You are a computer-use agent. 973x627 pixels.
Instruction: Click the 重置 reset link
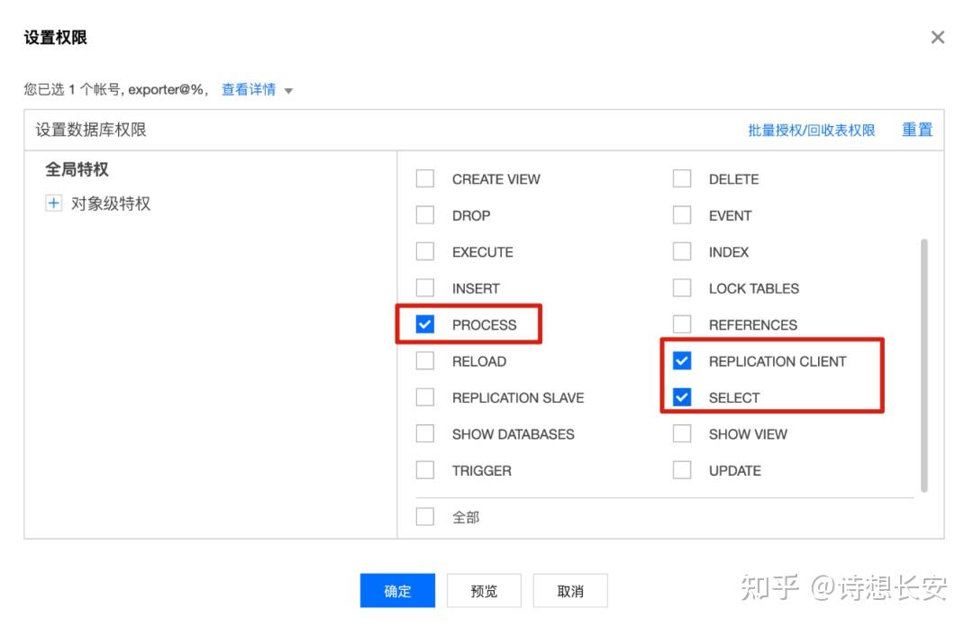917,130
